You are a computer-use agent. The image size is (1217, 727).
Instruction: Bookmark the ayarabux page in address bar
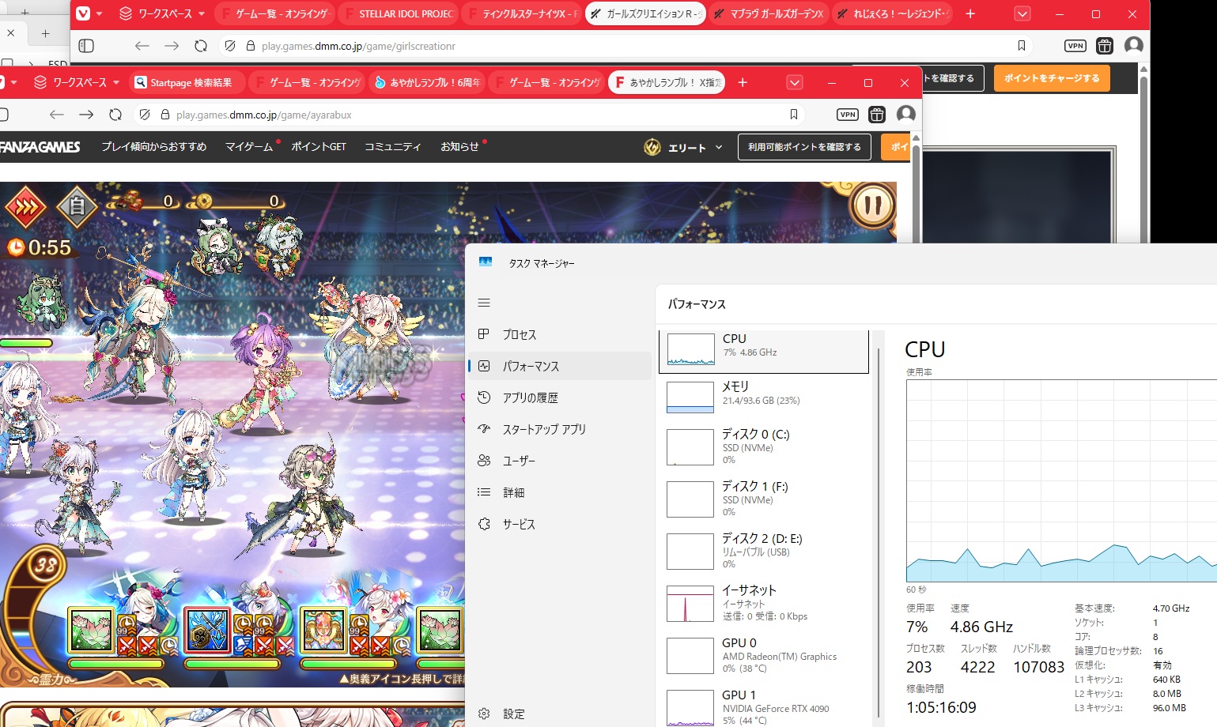point(794,115)
